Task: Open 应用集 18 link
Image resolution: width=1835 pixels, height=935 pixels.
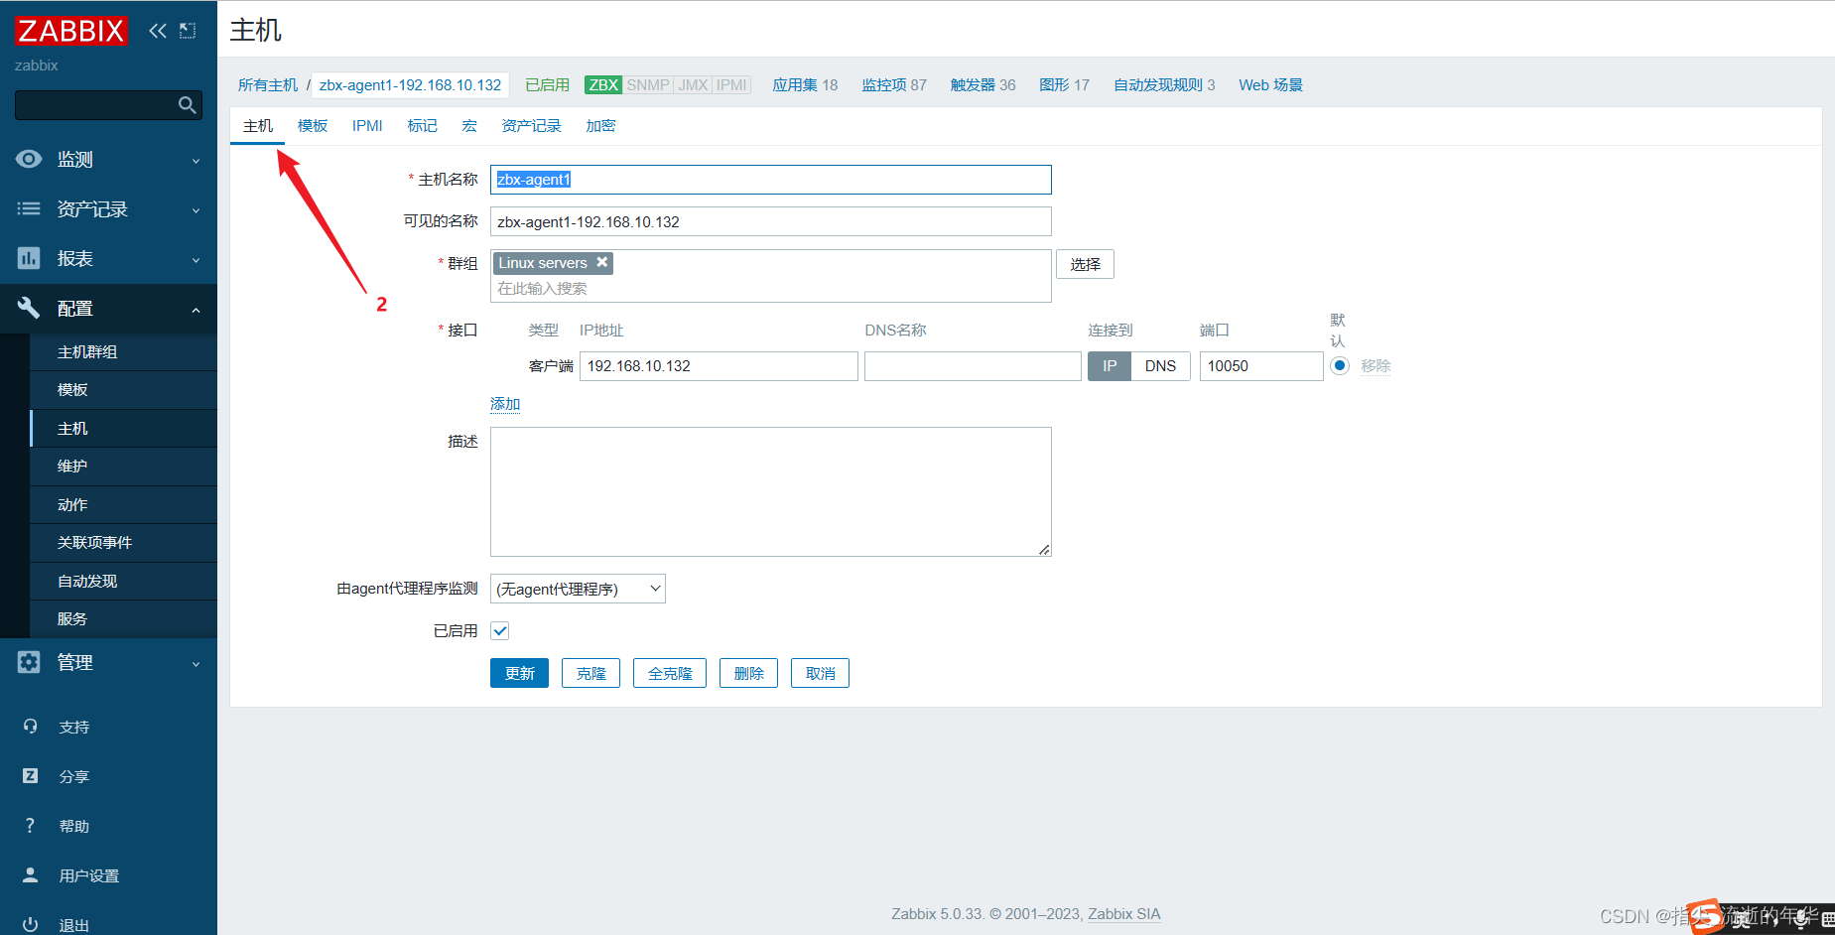Action: (805, 85)
